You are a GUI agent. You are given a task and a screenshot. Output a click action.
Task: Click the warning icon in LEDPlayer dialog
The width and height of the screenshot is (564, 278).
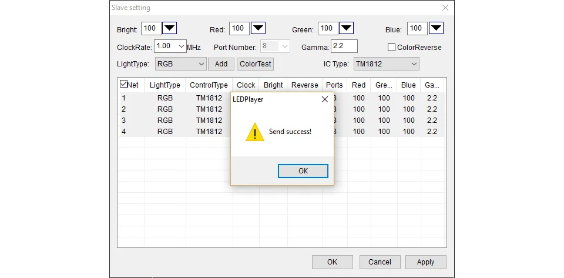point(255,132)
